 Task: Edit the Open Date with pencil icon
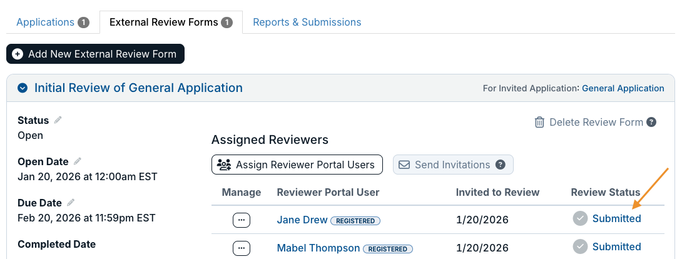[78, 161]
